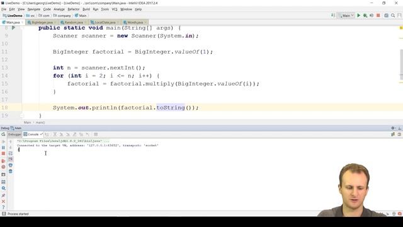Viewport: 403px width, 227px height.
Task: Click the Down stack trace arrow in console
Action: click(x=11, y=148)
